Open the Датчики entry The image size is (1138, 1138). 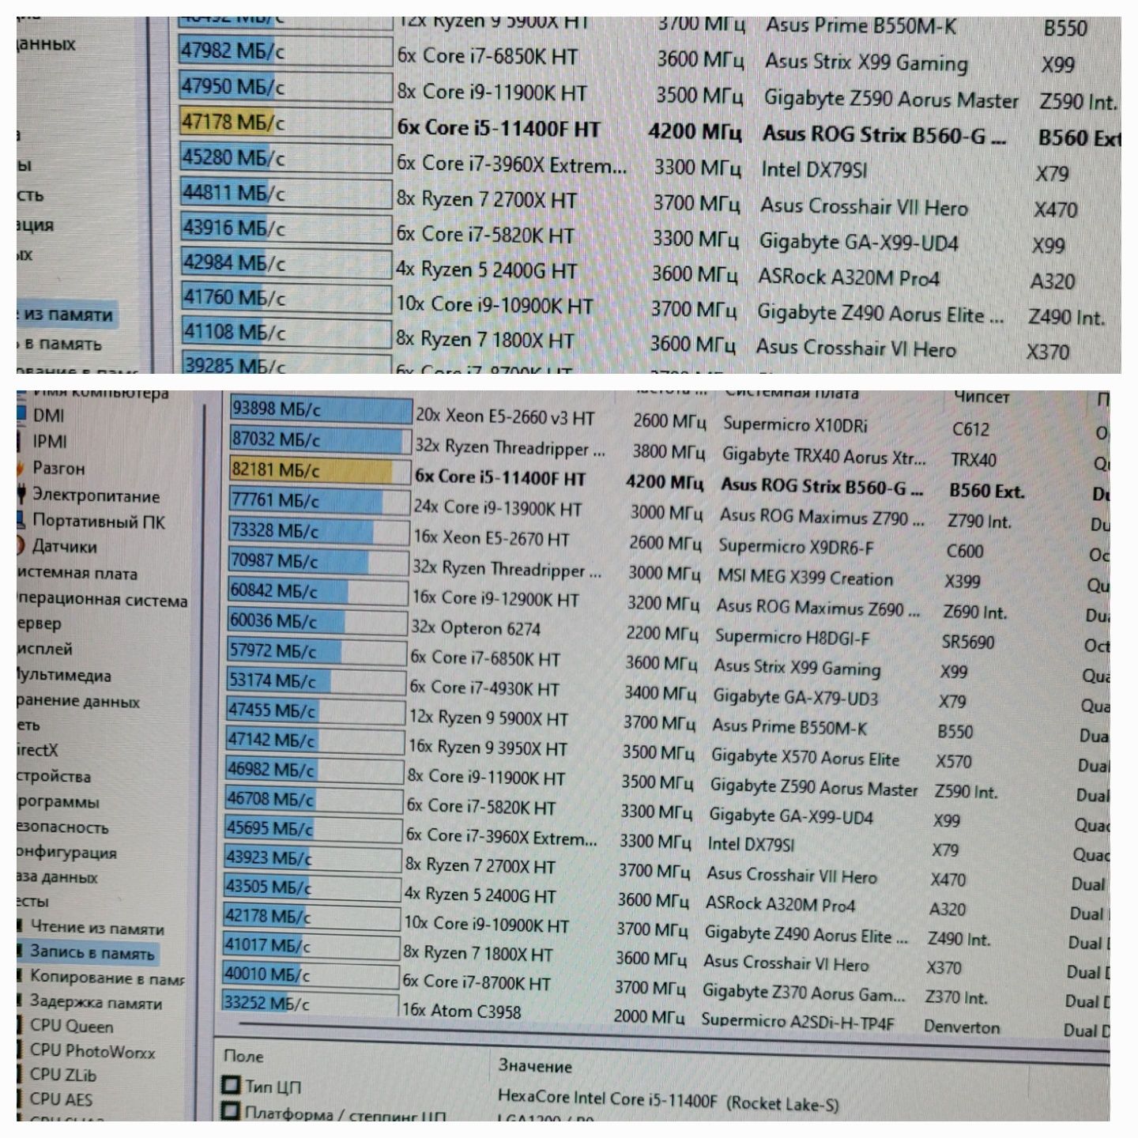64,547
